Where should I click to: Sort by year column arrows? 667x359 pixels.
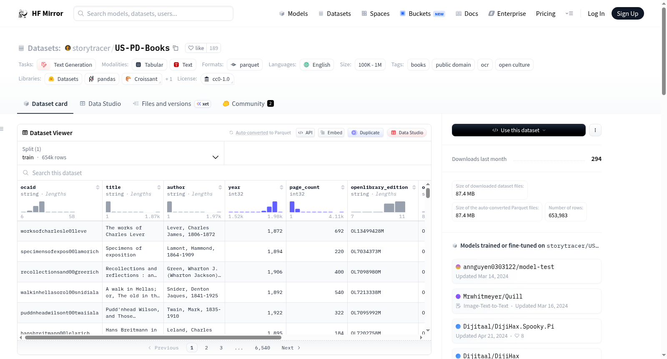coord(281,187)
